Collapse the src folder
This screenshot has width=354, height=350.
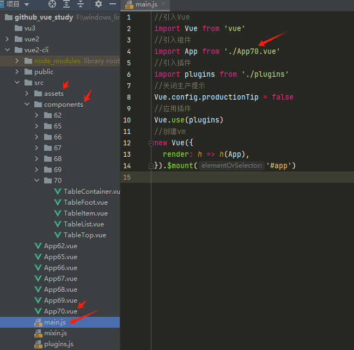[17, 82]
